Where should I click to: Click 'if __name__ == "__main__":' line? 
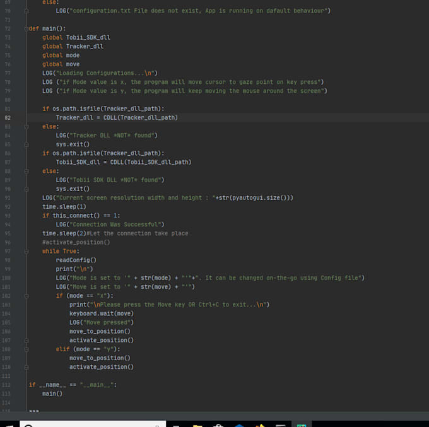click(73, 385)
